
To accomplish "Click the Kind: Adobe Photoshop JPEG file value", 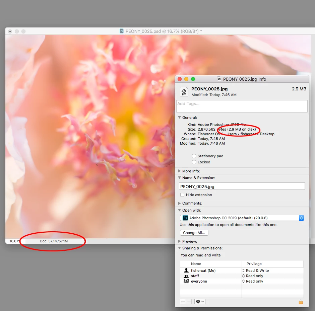I will (222, 125).
